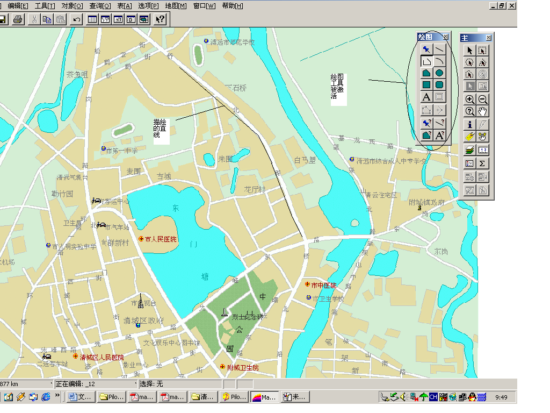550x413 pixels.
Task: Switch to the 未... taskbar window
Action: pyautogui.click(x=295, y=397)
